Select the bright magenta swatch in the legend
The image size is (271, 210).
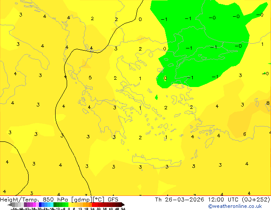34,204
